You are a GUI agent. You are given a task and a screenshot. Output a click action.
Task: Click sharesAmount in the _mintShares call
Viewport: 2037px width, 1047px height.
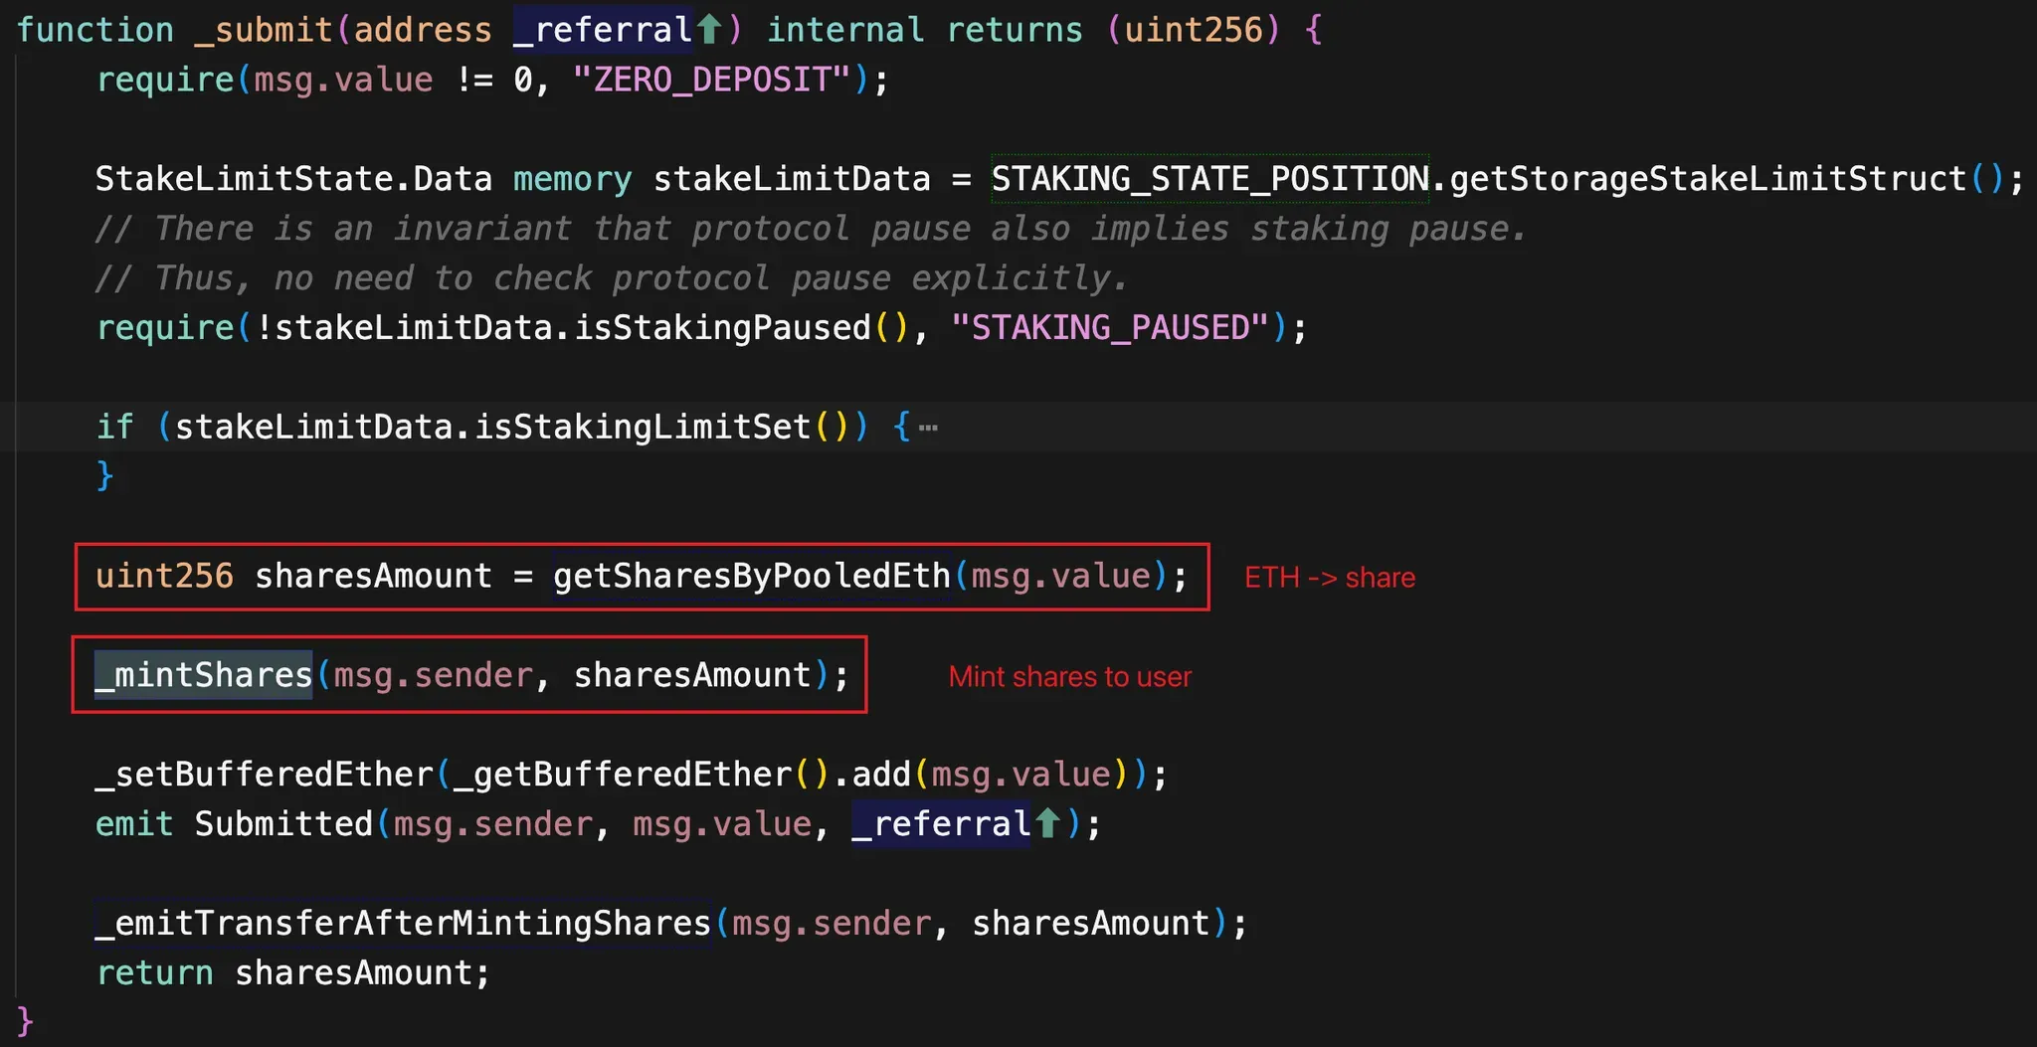point(693,676)
